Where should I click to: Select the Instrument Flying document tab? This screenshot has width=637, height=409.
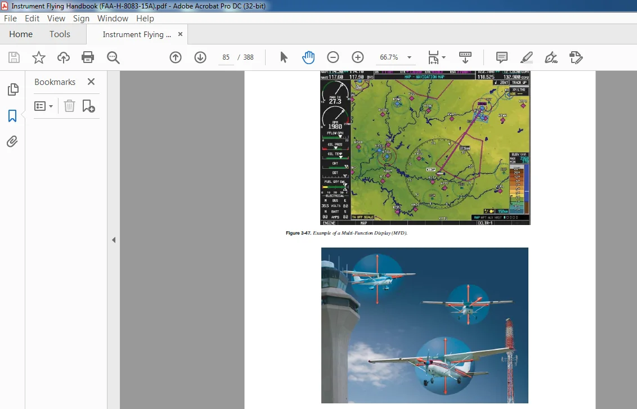point(137,34)
